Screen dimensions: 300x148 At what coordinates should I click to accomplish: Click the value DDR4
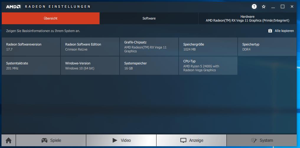coord(247,49)
